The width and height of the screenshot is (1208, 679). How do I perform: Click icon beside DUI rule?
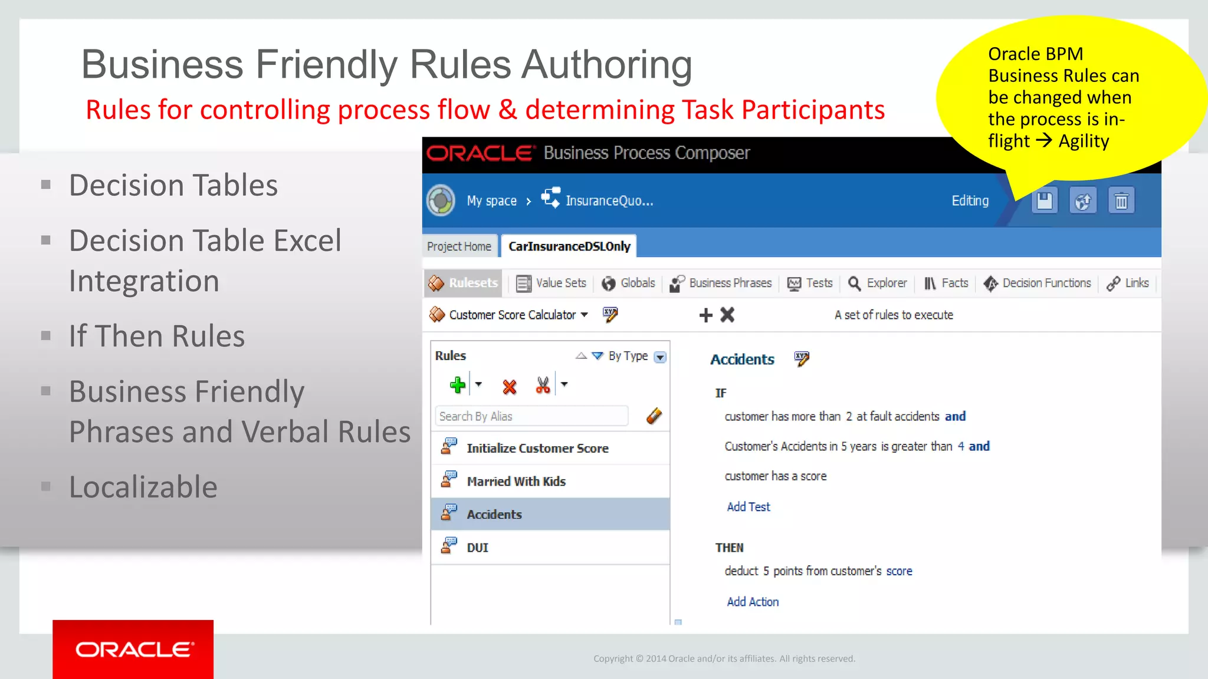coord(449,545)
